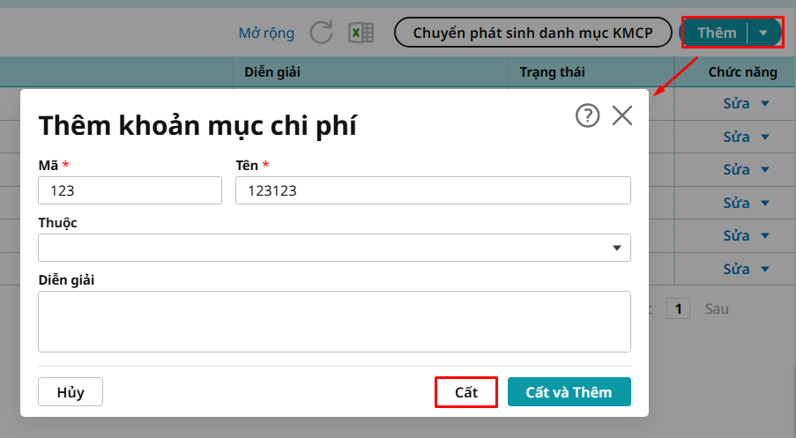
Task: Expand the first row's Sửa dropdown arrow
Action: [764, 104]
